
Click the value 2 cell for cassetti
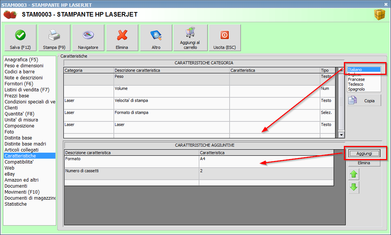coord(266,174)
